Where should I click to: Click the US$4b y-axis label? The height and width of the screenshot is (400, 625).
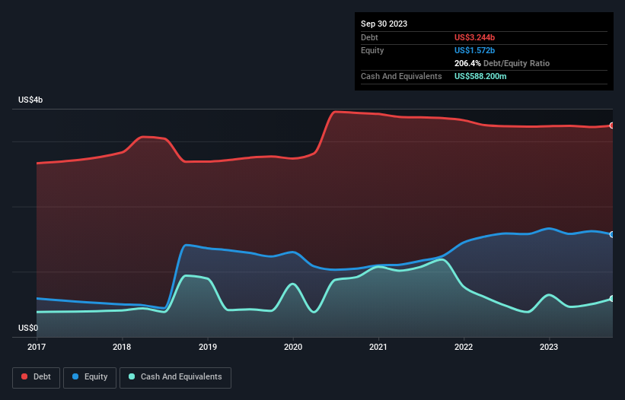click(30, 100)
